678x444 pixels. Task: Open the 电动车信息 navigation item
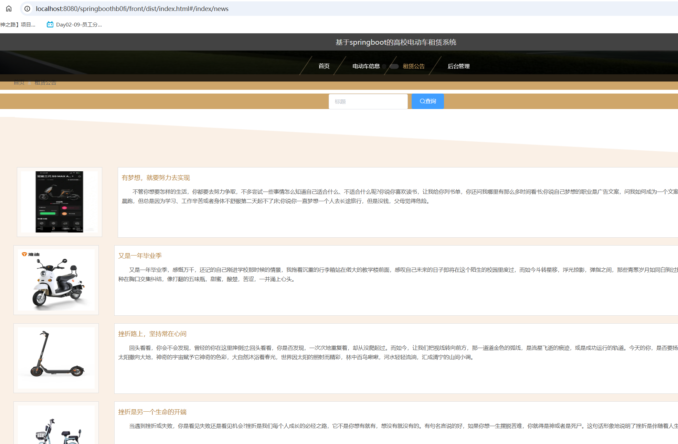click(366, 66)
